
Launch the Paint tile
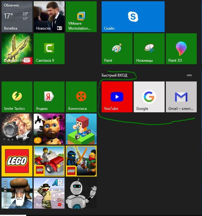pyautogui.click(x=117, y=49)
